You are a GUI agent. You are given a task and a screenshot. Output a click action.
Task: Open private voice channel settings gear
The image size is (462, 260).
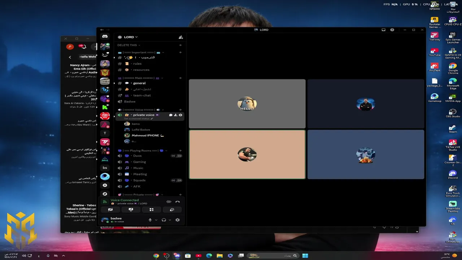[x=180, y=115]
